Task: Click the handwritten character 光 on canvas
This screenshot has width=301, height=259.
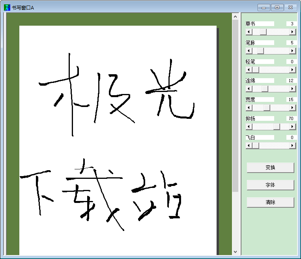Action: coord(170,89)
